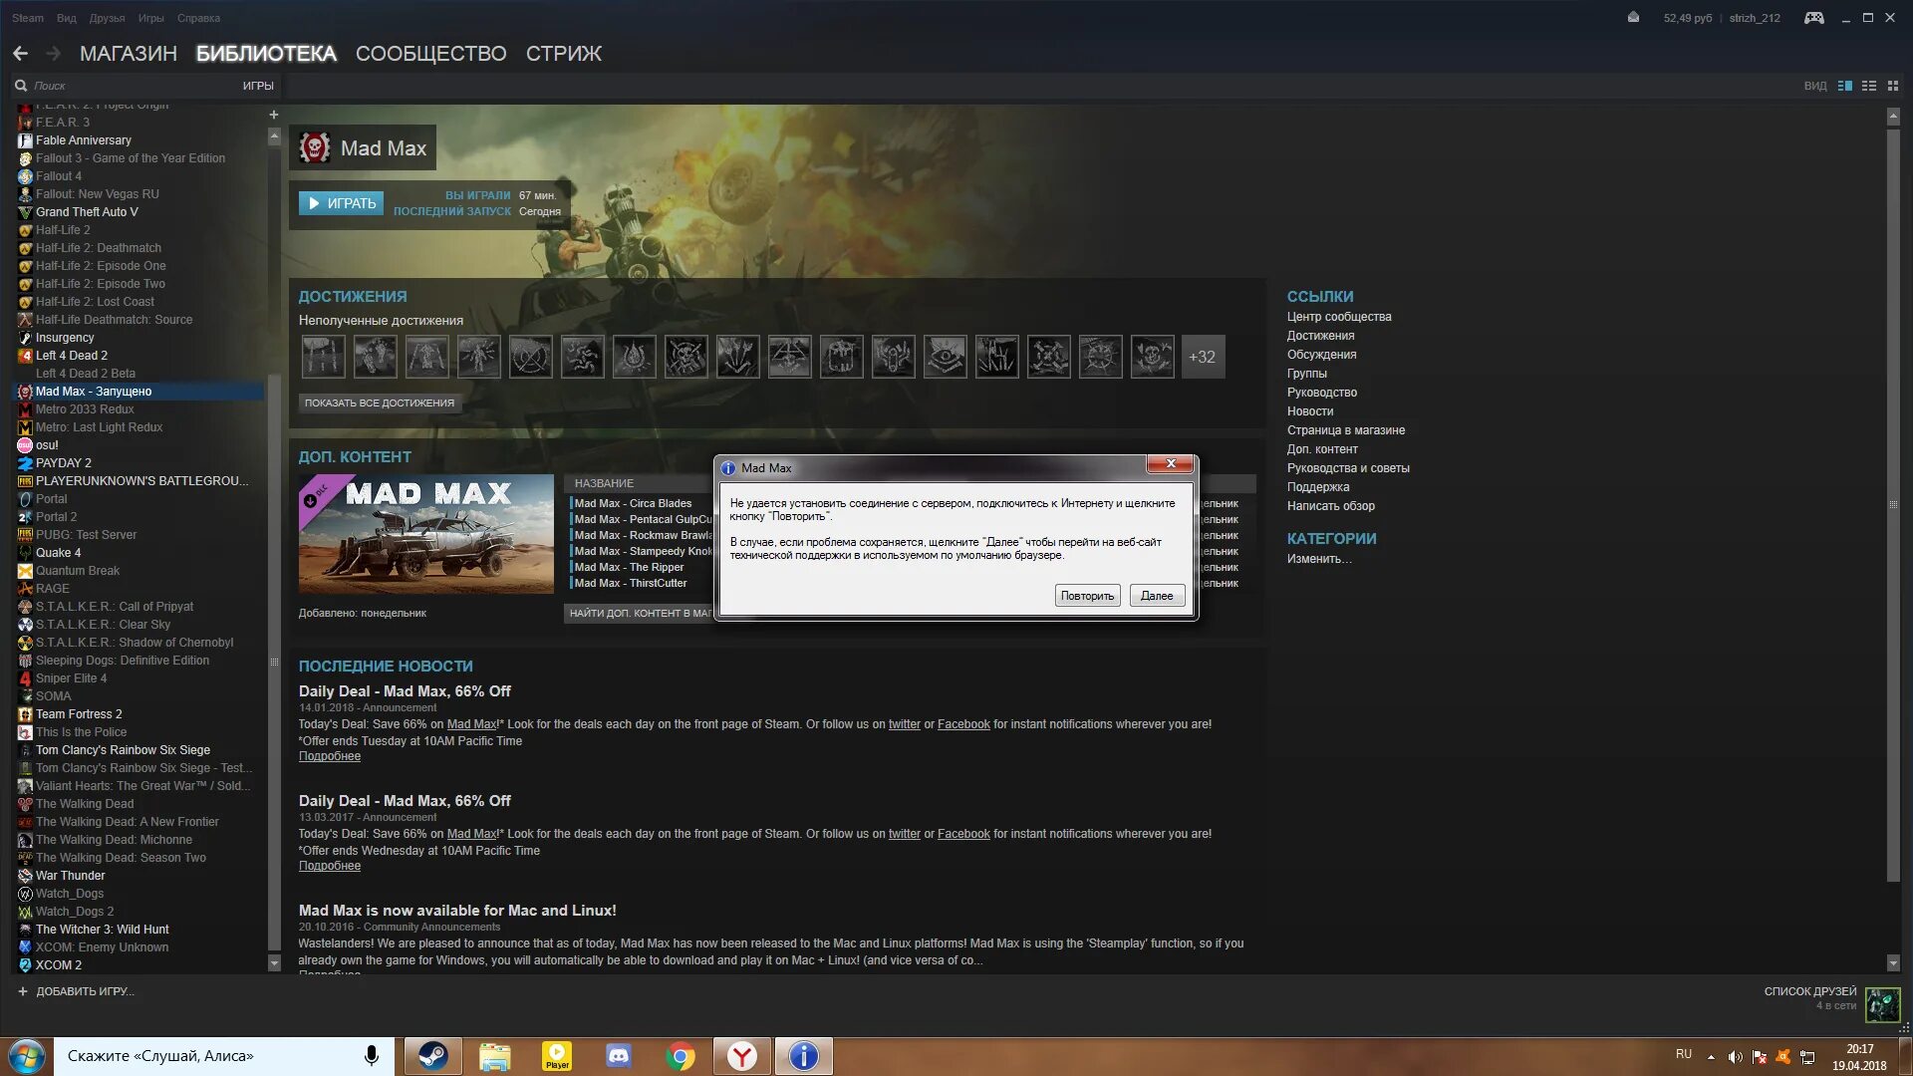This screenshot has height=1076, width=1913.
Task: Open the Steam menu
Action: tap(28, 18)
